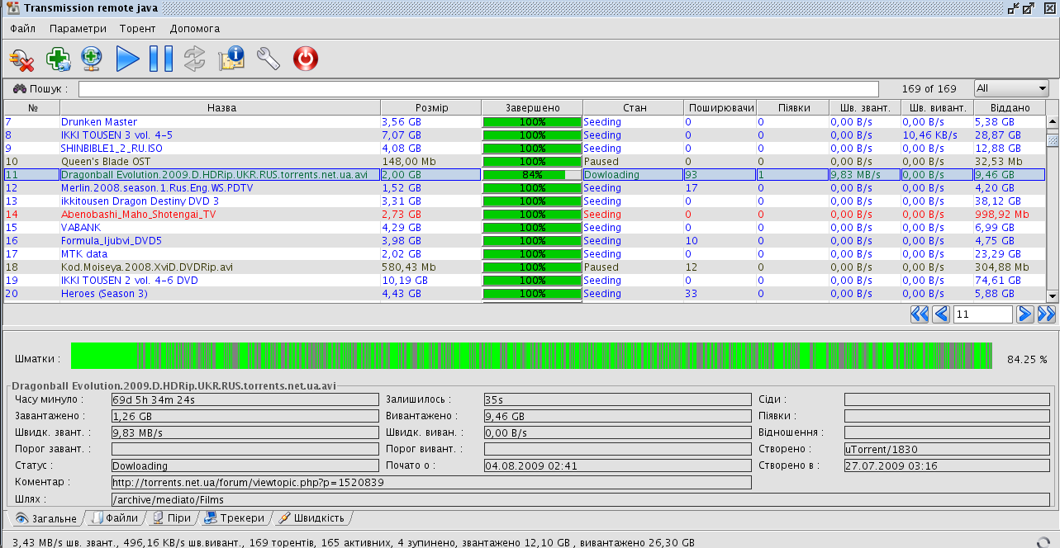Open the Файл menu

click(23, 28)
